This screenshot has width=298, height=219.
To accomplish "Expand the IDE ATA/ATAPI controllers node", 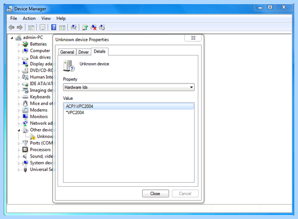I will tap(19, 84).
